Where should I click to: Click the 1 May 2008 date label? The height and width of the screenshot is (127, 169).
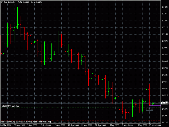pos(114,125)
